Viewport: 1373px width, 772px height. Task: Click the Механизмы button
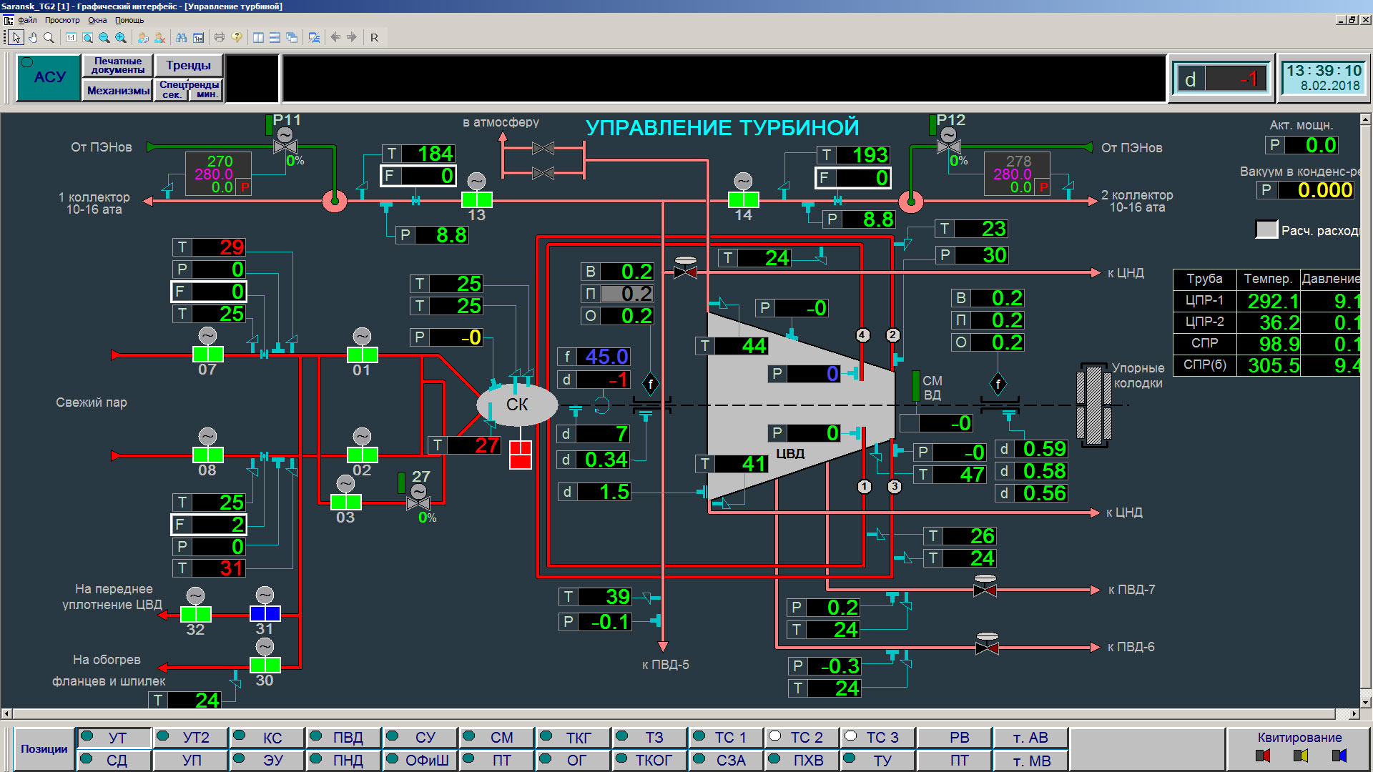coord(118,91)
